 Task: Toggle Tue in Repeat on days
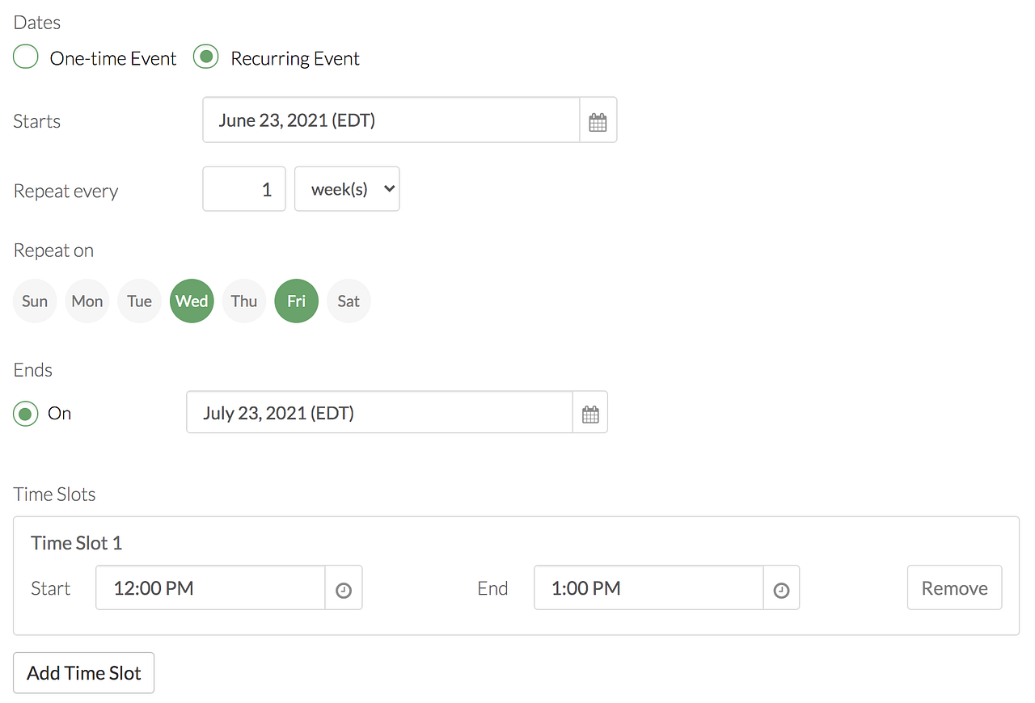click(140, 301)
